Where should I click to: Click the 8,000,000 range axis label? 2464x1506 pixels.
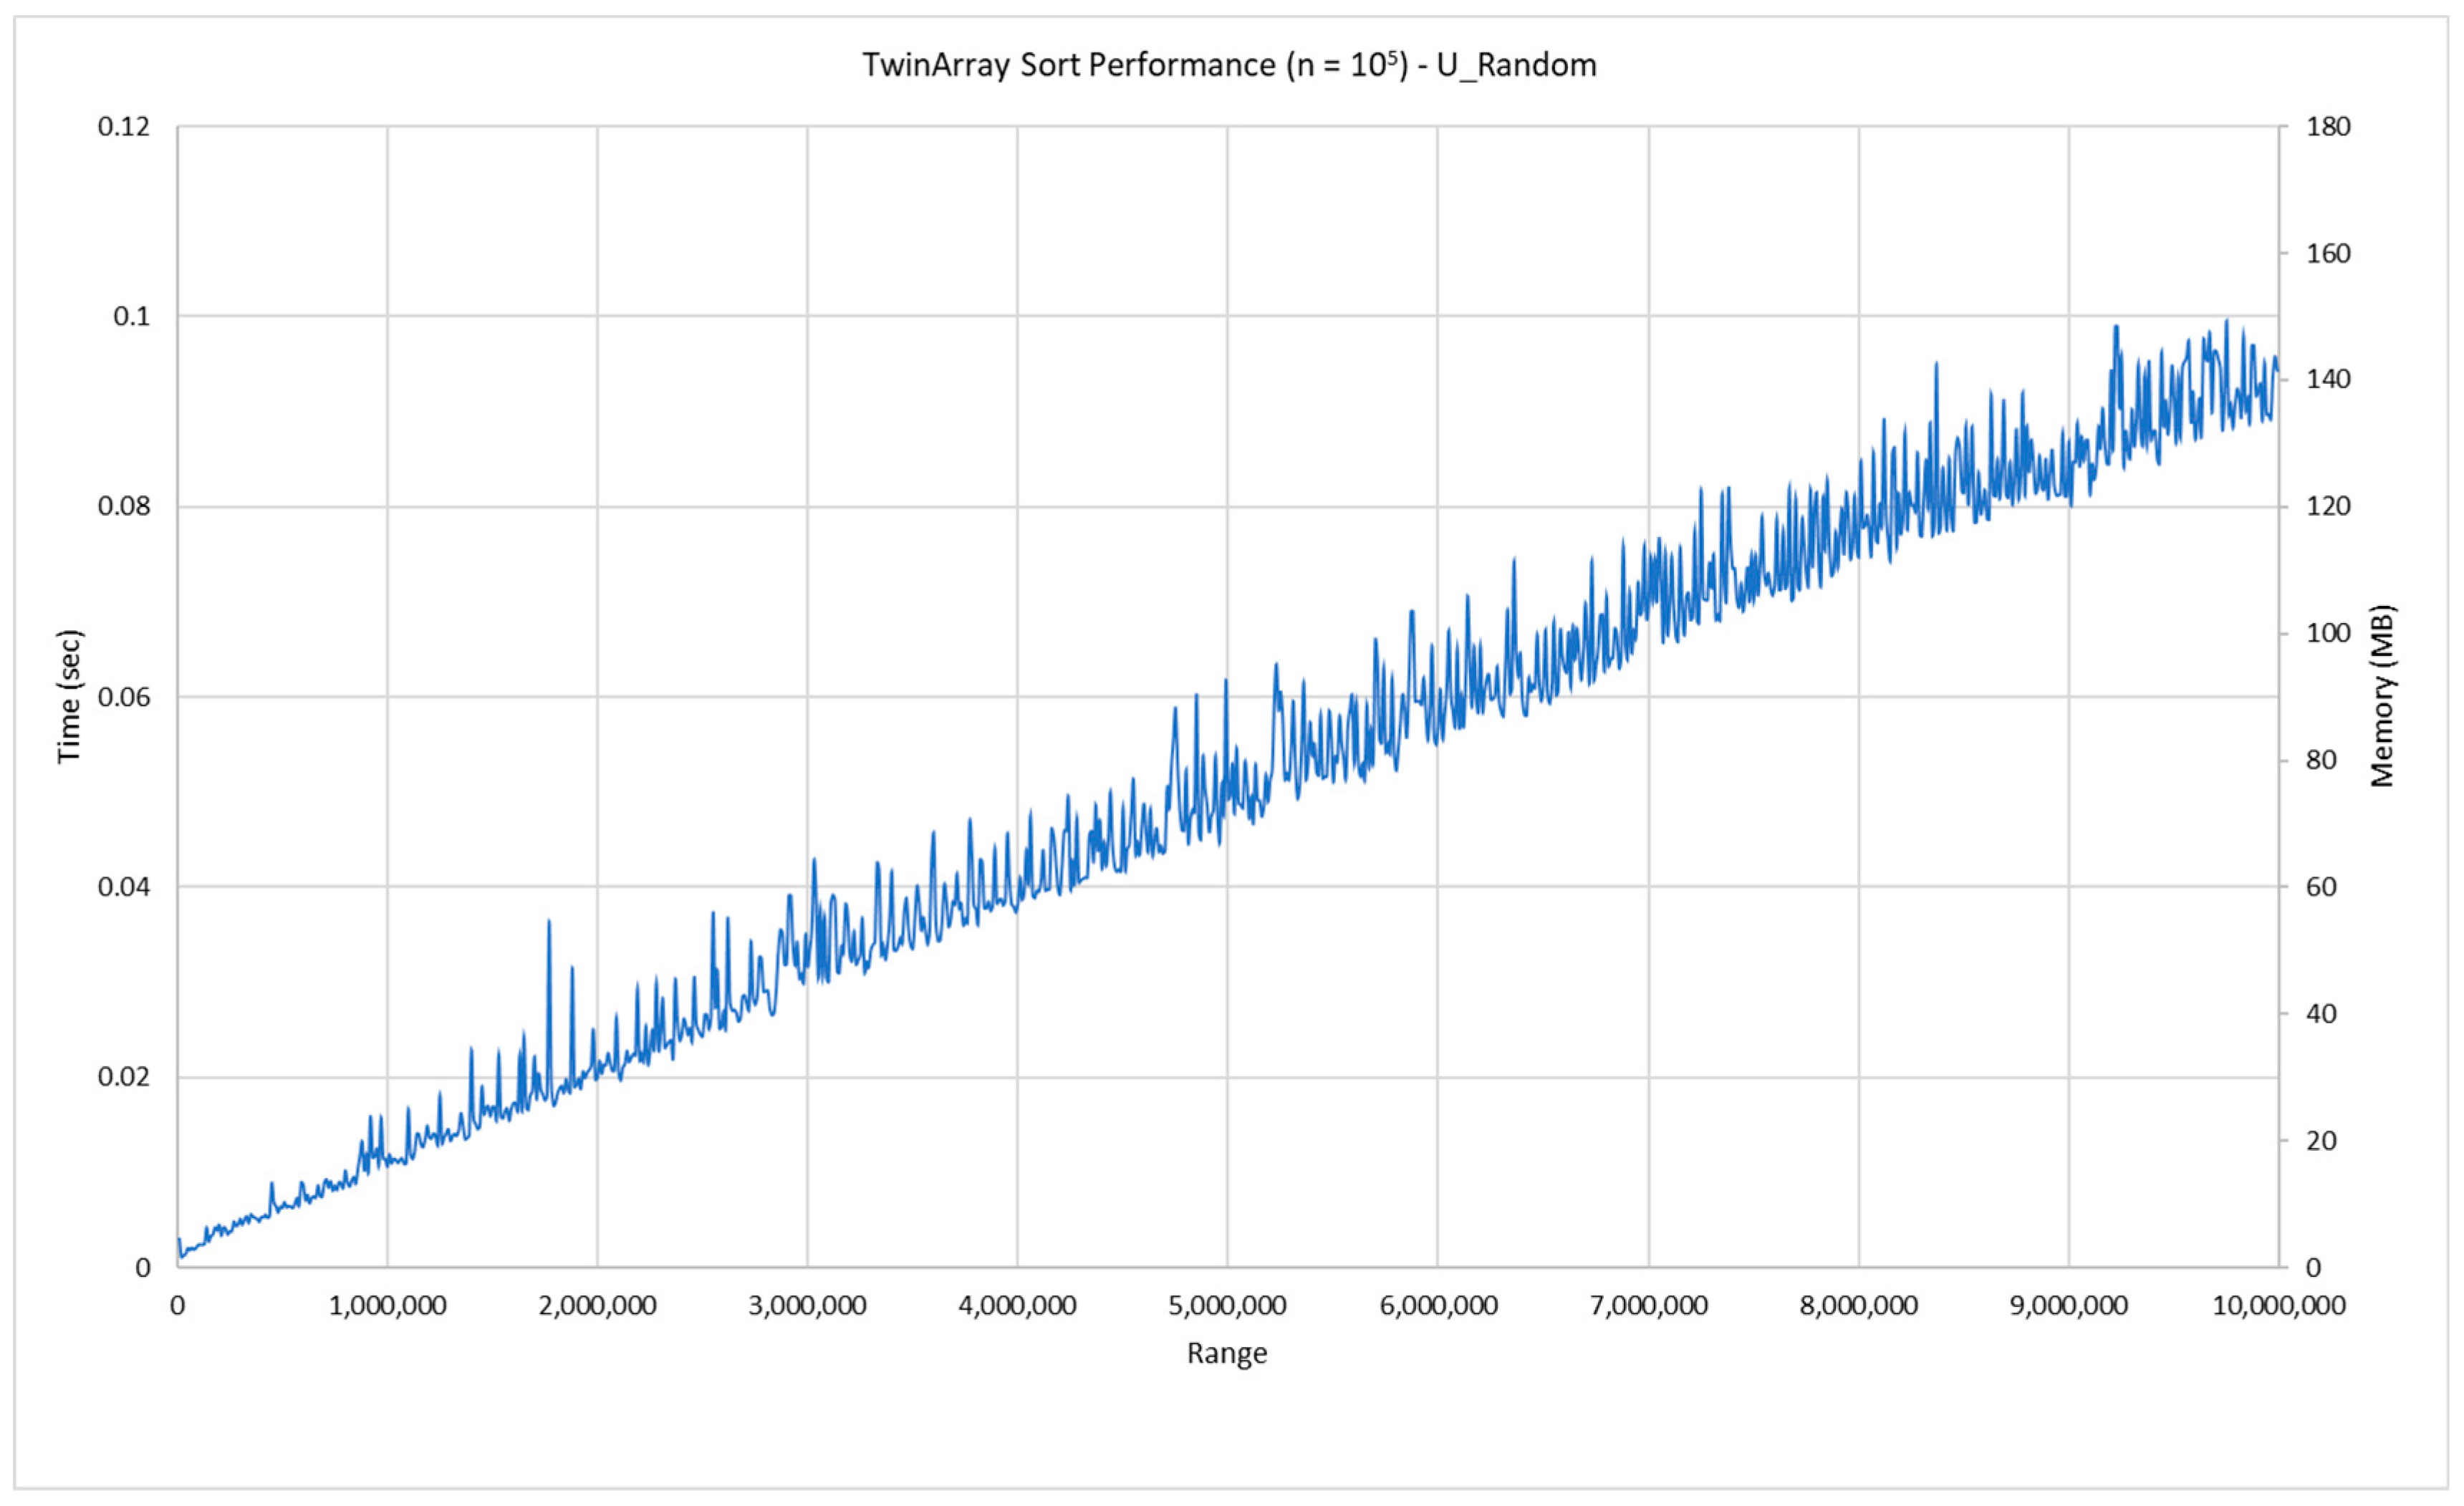(x=1858, y=1305)
